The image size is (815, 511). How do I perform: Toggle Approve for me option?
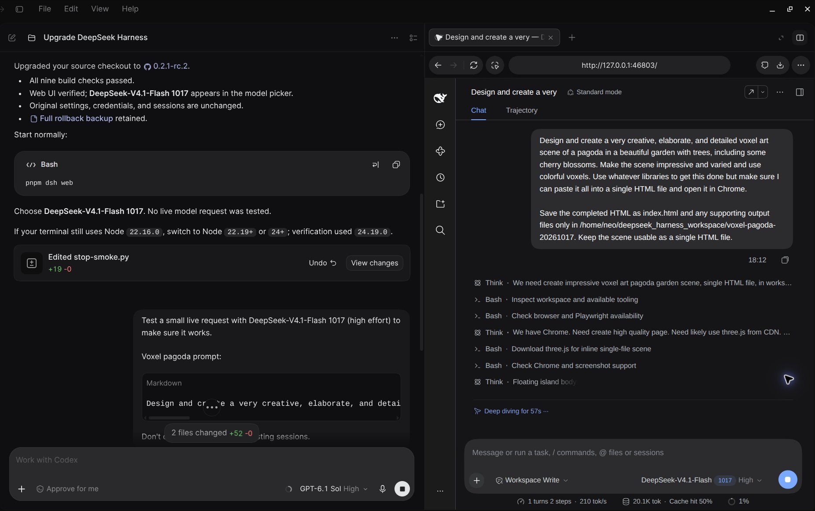(x=67, y=489)
